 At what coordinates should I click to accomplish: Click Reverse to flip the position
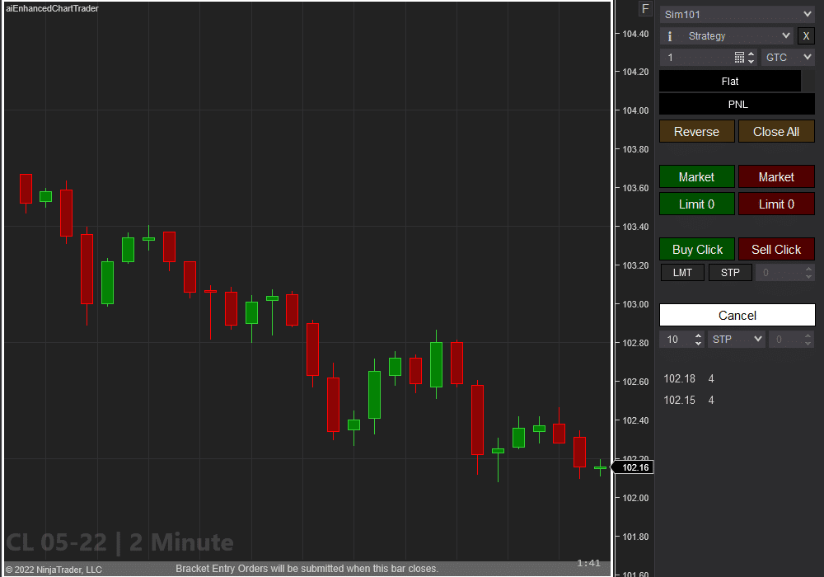coord(696,131)
